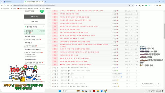Image resolution: width=165 pixels, height=93 pixels.
Task: Click the 공지 badge on the [832] row
Action: point(55,26)
